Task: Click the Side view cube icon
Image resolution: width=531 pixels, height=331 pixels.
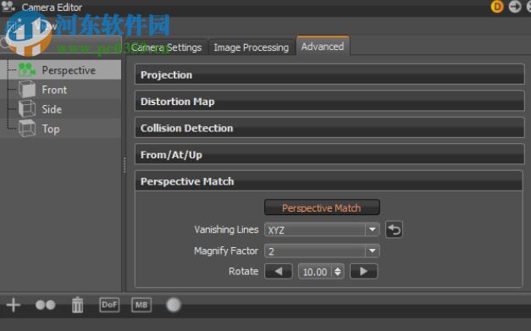Action: click(27, 109)
